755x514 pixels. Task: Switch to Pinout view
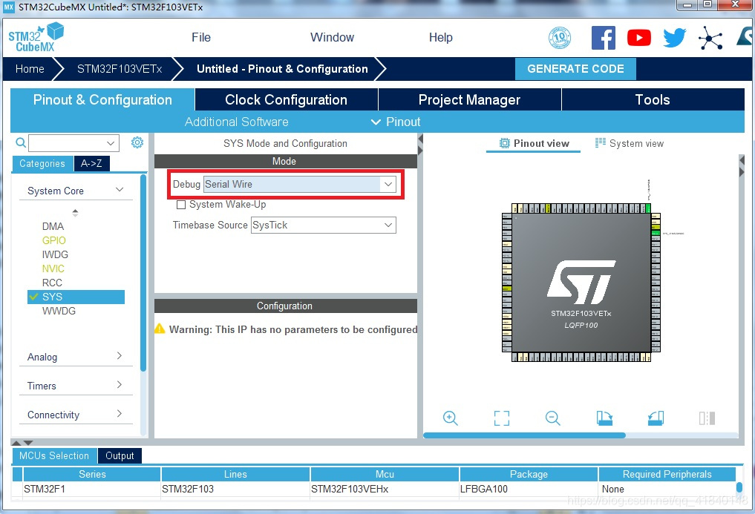click(x=534, y=143)
